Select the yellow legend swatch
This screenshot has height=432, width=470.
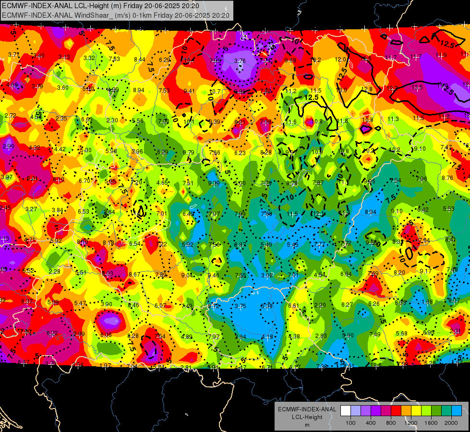416,411
